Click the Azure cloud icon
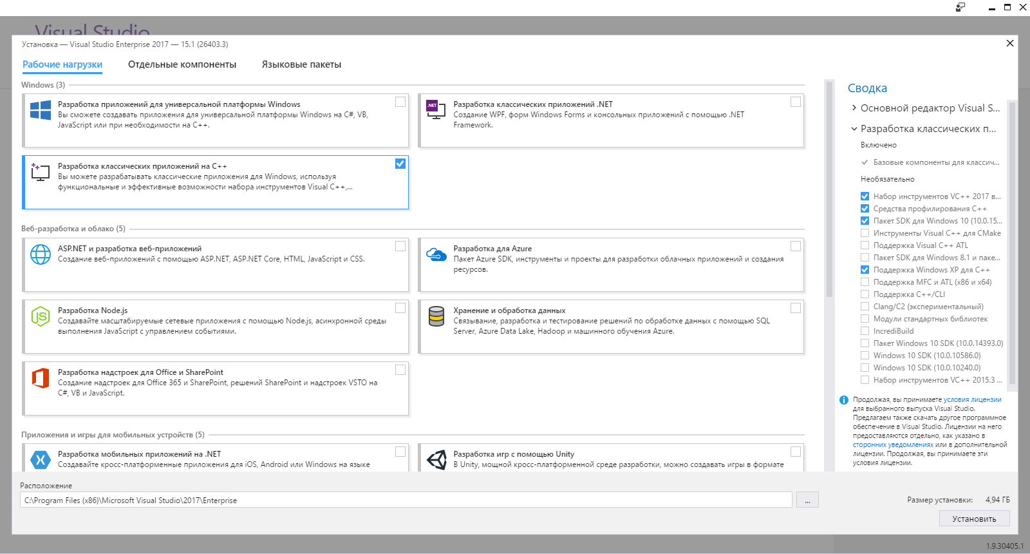The width and height of the screenshot is (1030, 554). [x=436, y=254]
